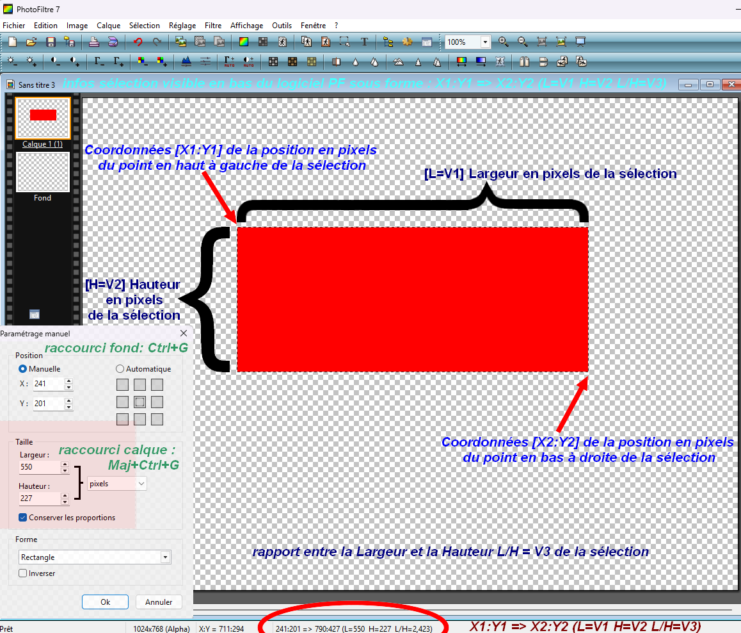Select the Text tool T icon
Image resolution: width=741 pixels, height=633 pixels.
[x=364, y=42]
